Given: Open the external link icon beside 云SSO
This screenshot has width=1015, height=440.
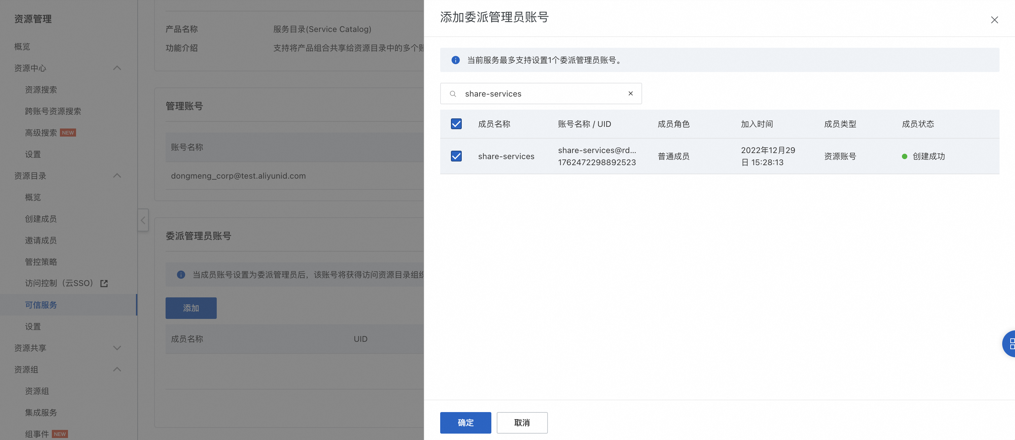Looking at the screenshot, I should click(x=104, y=284).
